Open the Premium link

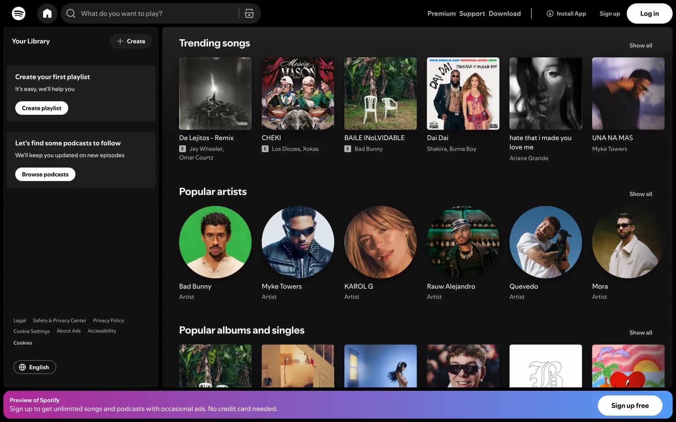click(442, 14)
